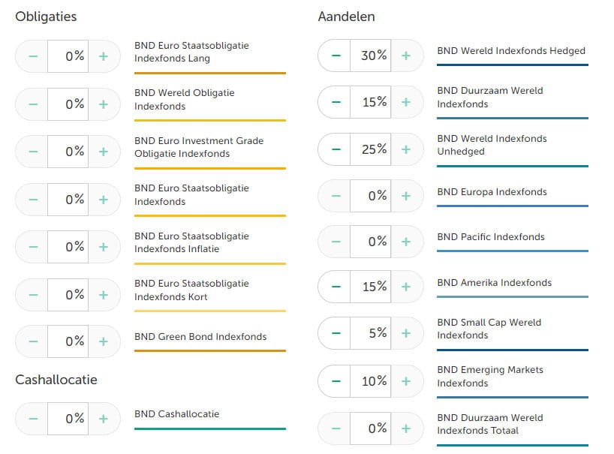Open BND Emerging Markets Indexfonds fund name
The height and width of the screenshot is (454, 614).
pyautogui.click(x=489, y=376)
